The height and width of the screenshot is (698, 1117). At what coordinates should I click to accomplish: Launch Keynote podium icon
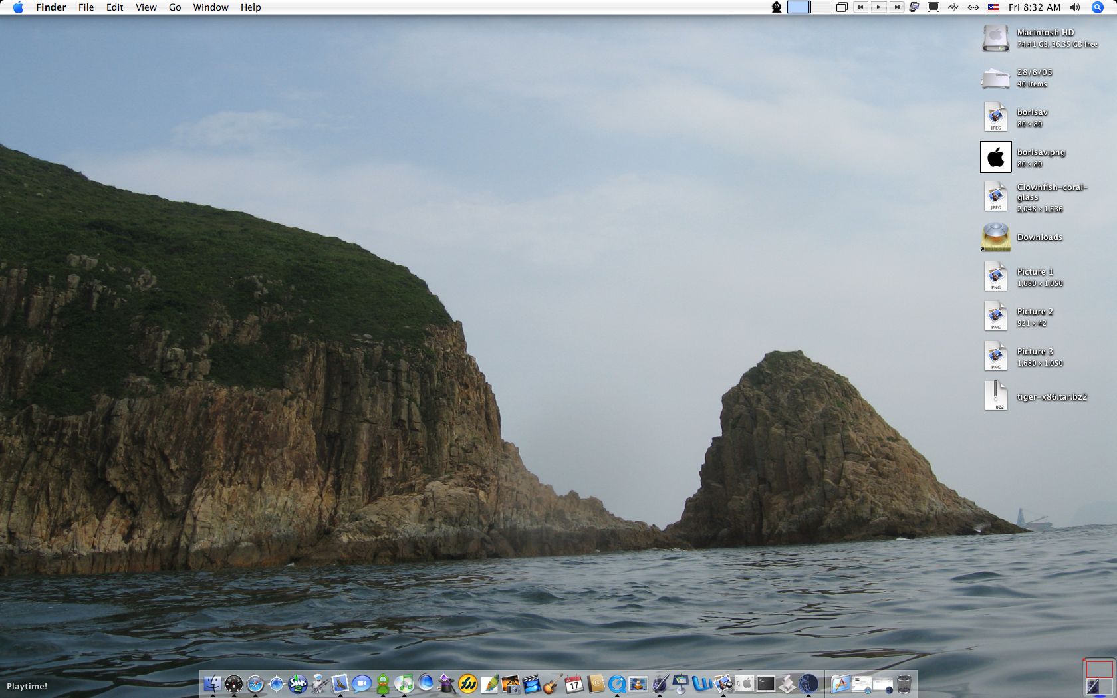(x=680, y=683)
